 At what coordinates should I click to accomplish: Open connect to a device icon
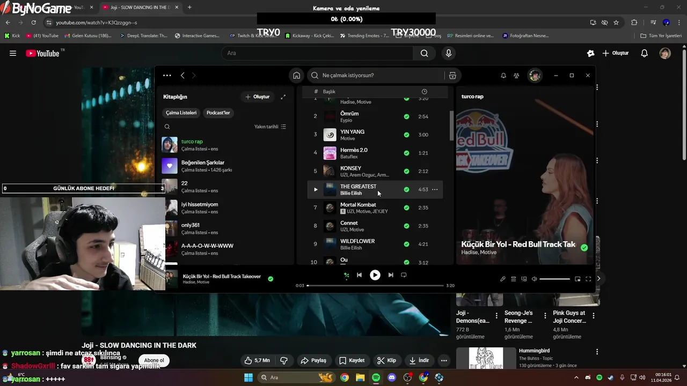(524, 279)
